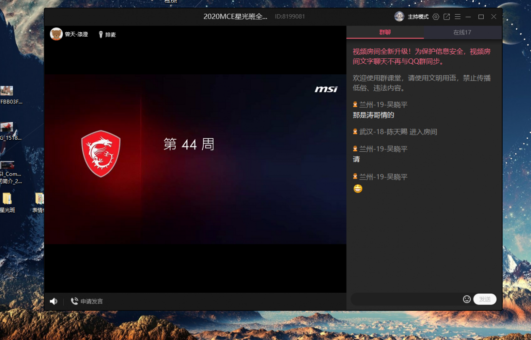Image resolution: width=531 pixels, height=340 pixels.
Task: Switch to the 群聊 tab
Action: point(385,32)
